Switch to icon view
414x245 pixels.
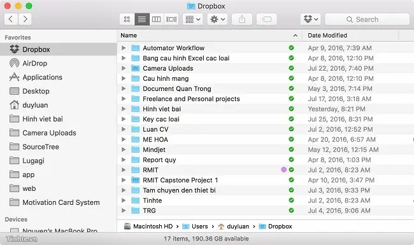(127, 19)
